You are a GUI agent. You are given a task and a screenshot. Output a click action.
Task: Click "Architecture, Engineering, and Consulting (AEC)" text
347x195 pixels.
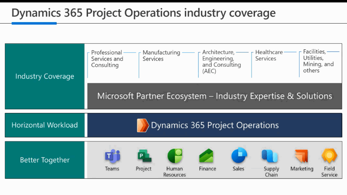pyautogui.click(x=221, y=62)
